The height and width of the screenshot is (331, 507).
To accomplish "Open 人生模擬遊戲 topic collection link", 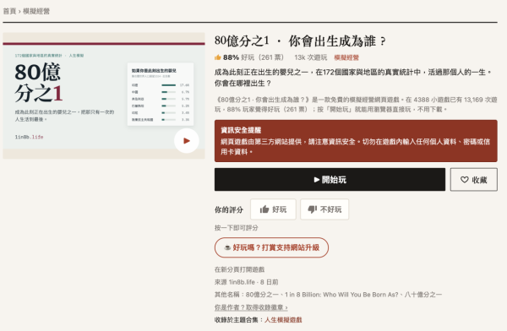I will pyautogui.click(x=283, y=320).
